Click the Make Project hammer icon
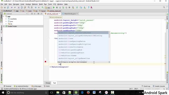This screenshot has width=169, height=95. 43,7
